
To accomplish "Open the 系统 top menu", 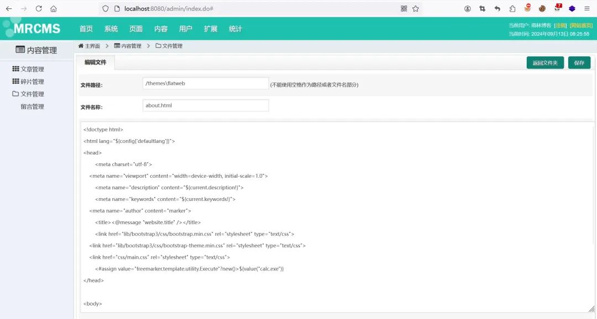I will point(111,29).
